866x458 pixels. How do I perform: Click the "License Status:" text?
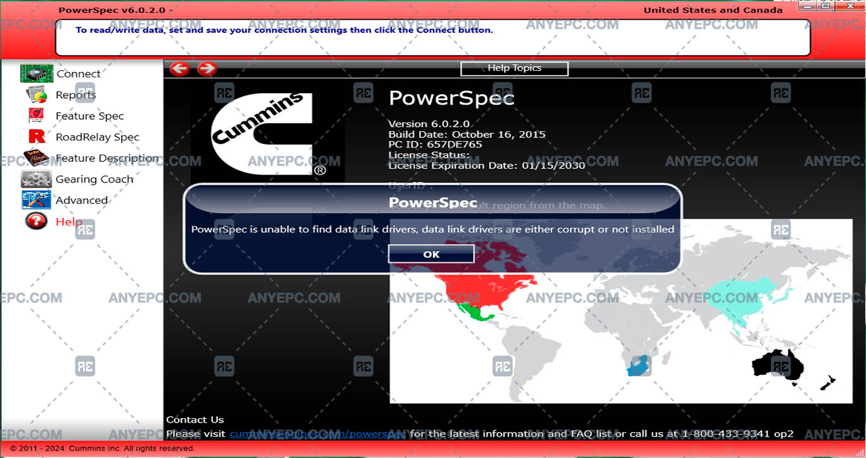pos(429,155)
